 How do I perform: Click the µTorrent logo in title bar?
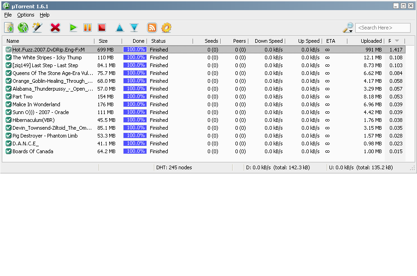tap(6, 6)
